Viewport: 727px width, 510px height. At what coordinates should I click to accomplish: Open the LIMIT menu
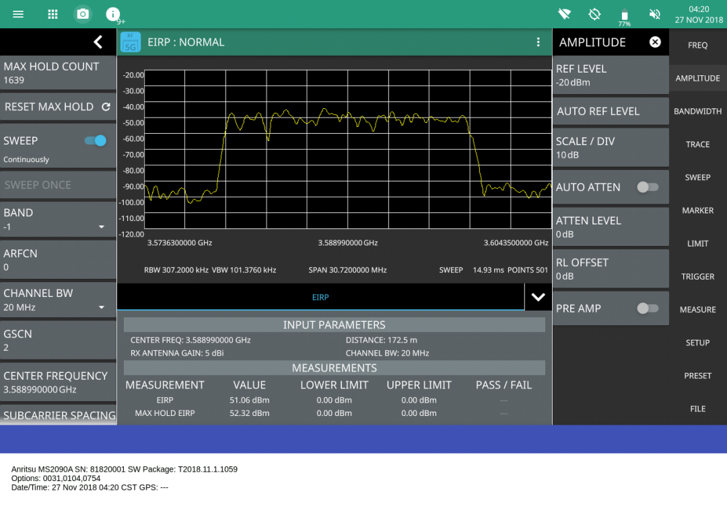pos(697,243)
